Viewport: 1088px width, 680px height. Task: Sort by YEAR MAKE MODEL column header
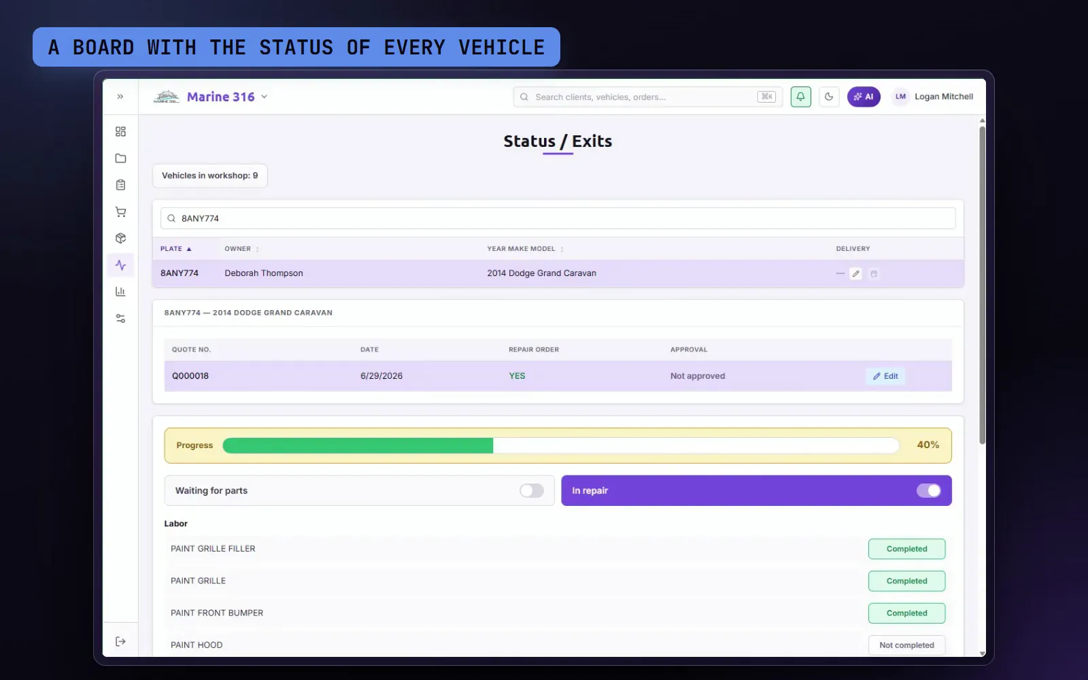(525, 249)
